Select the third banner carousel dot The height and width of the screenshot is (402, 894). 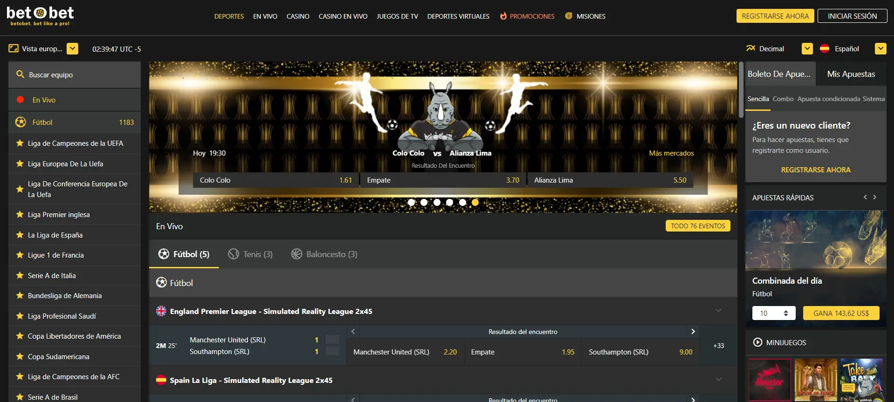[x=437, y=202]
